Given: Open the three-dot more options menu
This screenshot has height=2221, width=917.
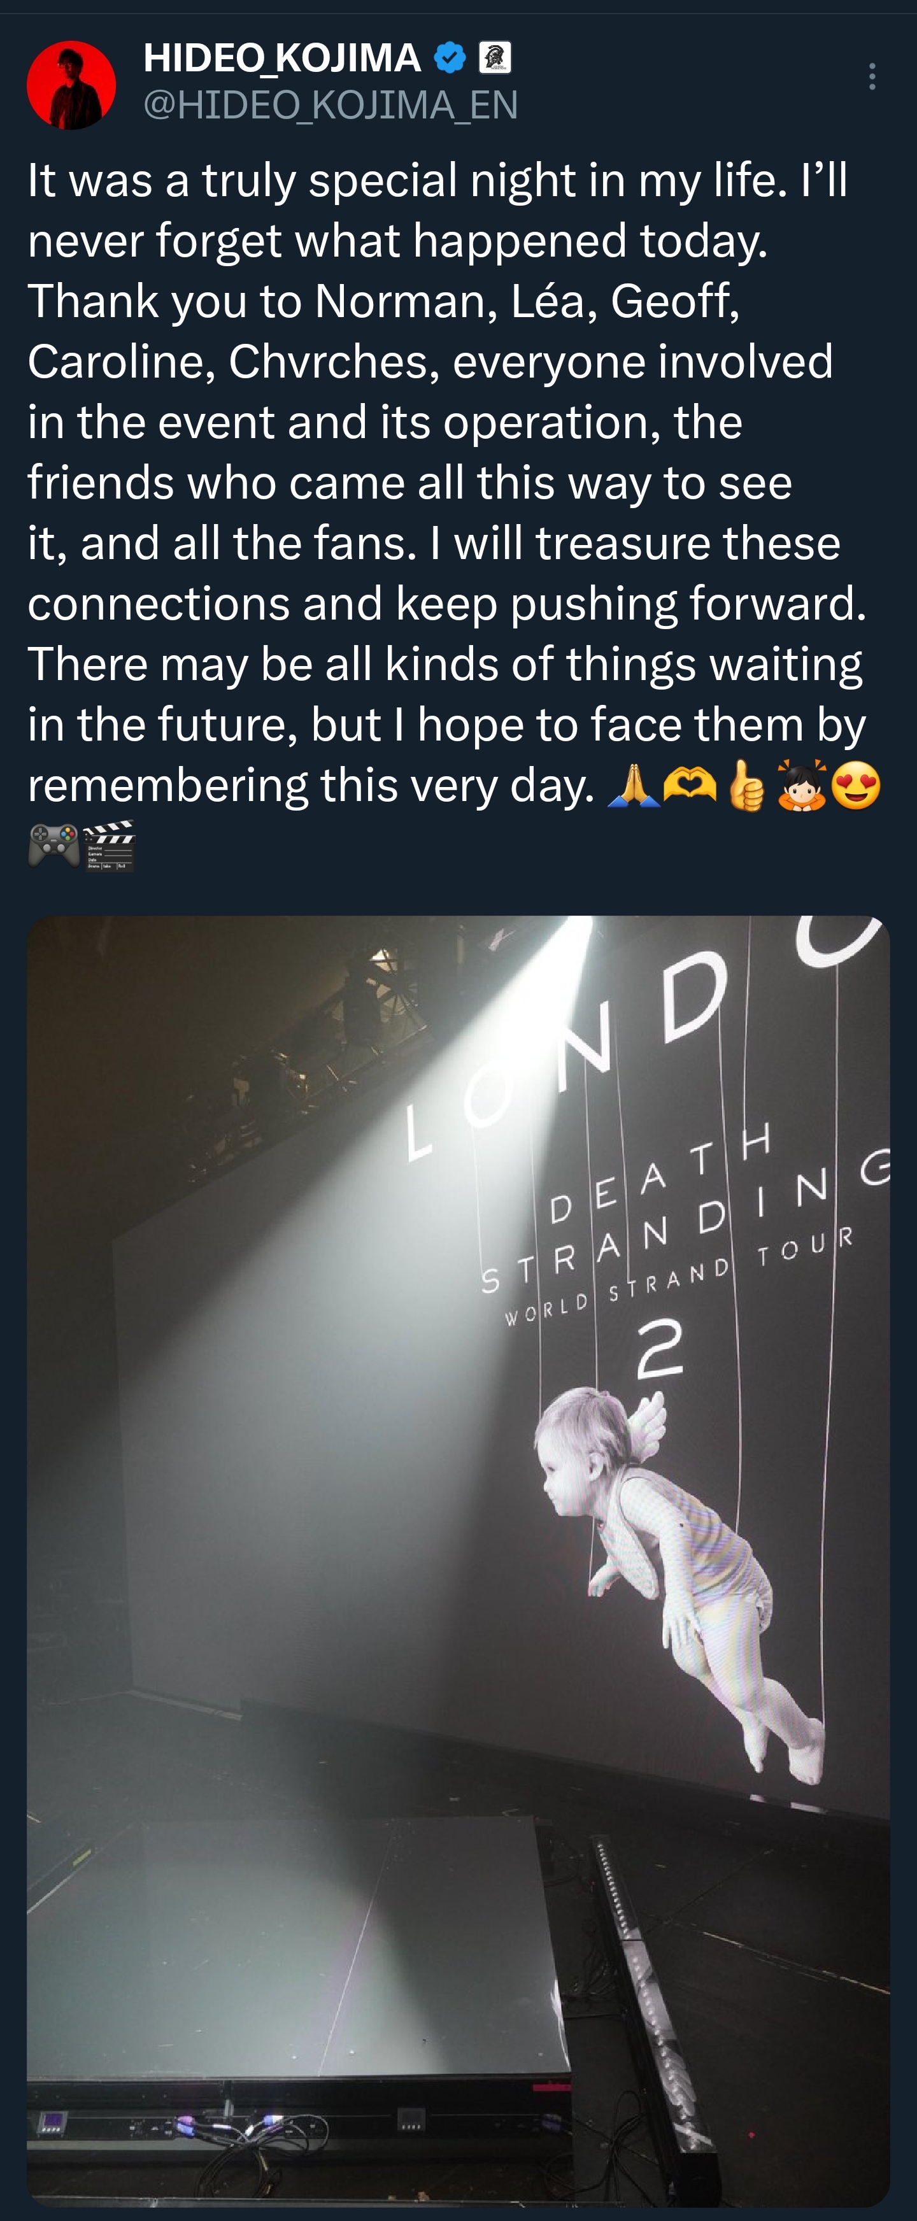Looking at the screenshot, I should coord(872,77).
